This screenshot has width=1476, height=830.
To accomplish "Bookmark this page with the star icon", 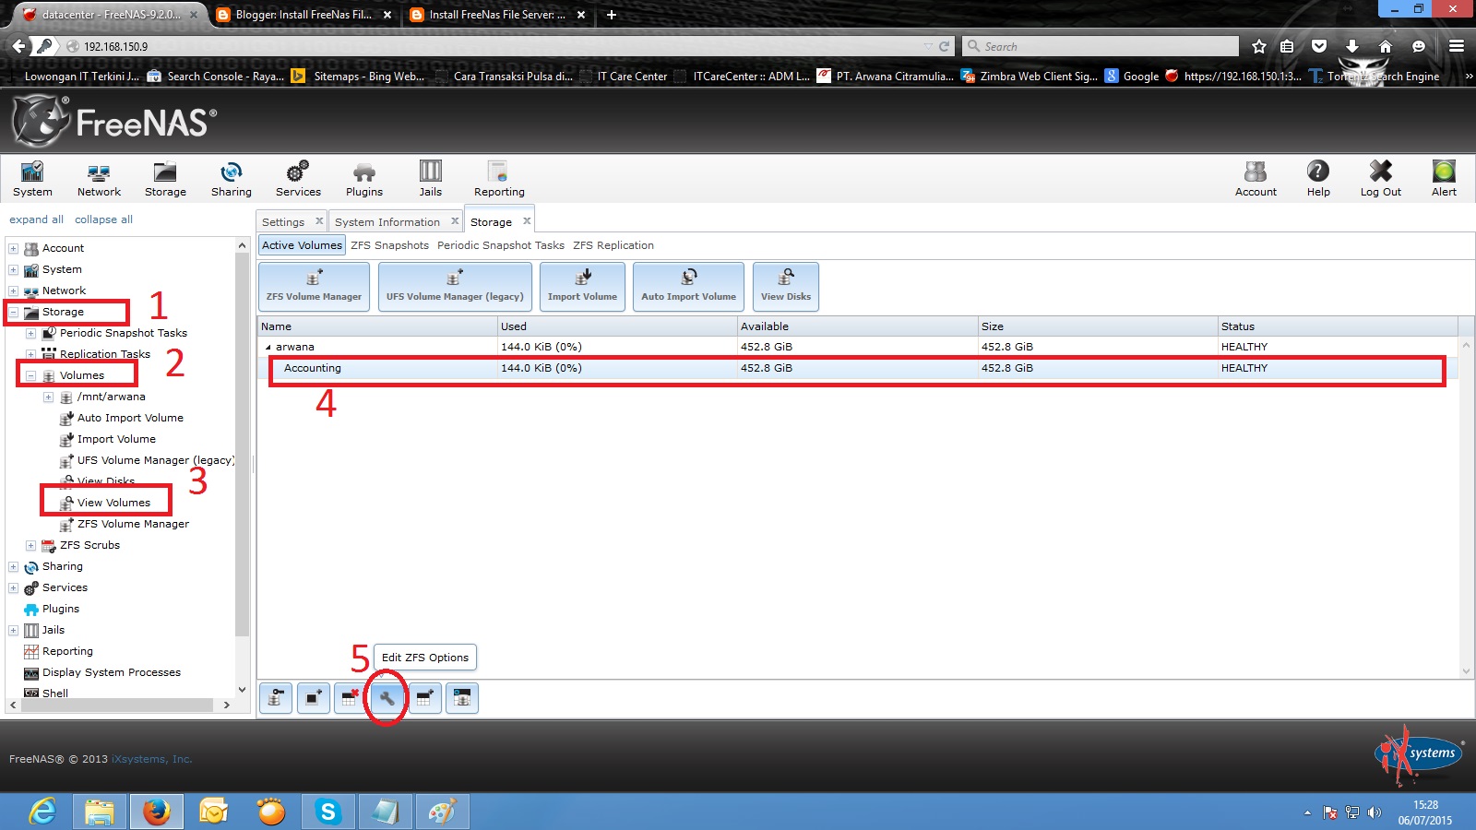I will pos(1259,46).
